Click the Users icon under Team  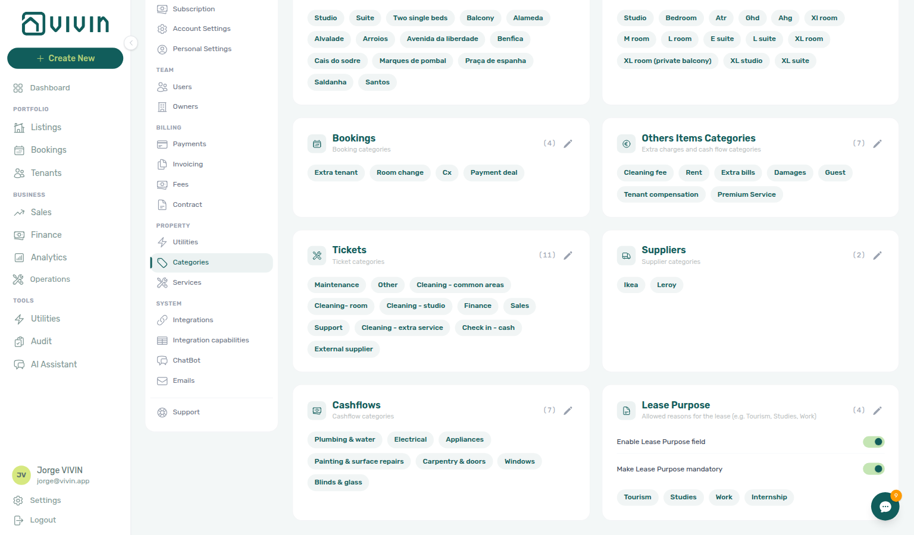pos(162,87)
